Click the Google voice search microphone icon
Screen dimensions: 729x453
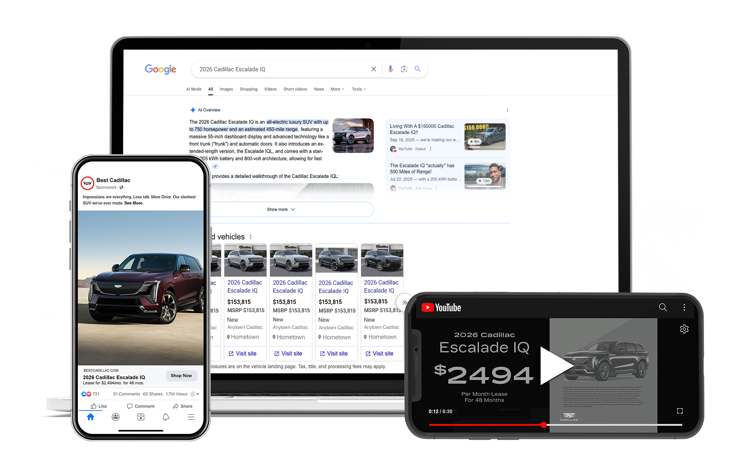point(390,69)
